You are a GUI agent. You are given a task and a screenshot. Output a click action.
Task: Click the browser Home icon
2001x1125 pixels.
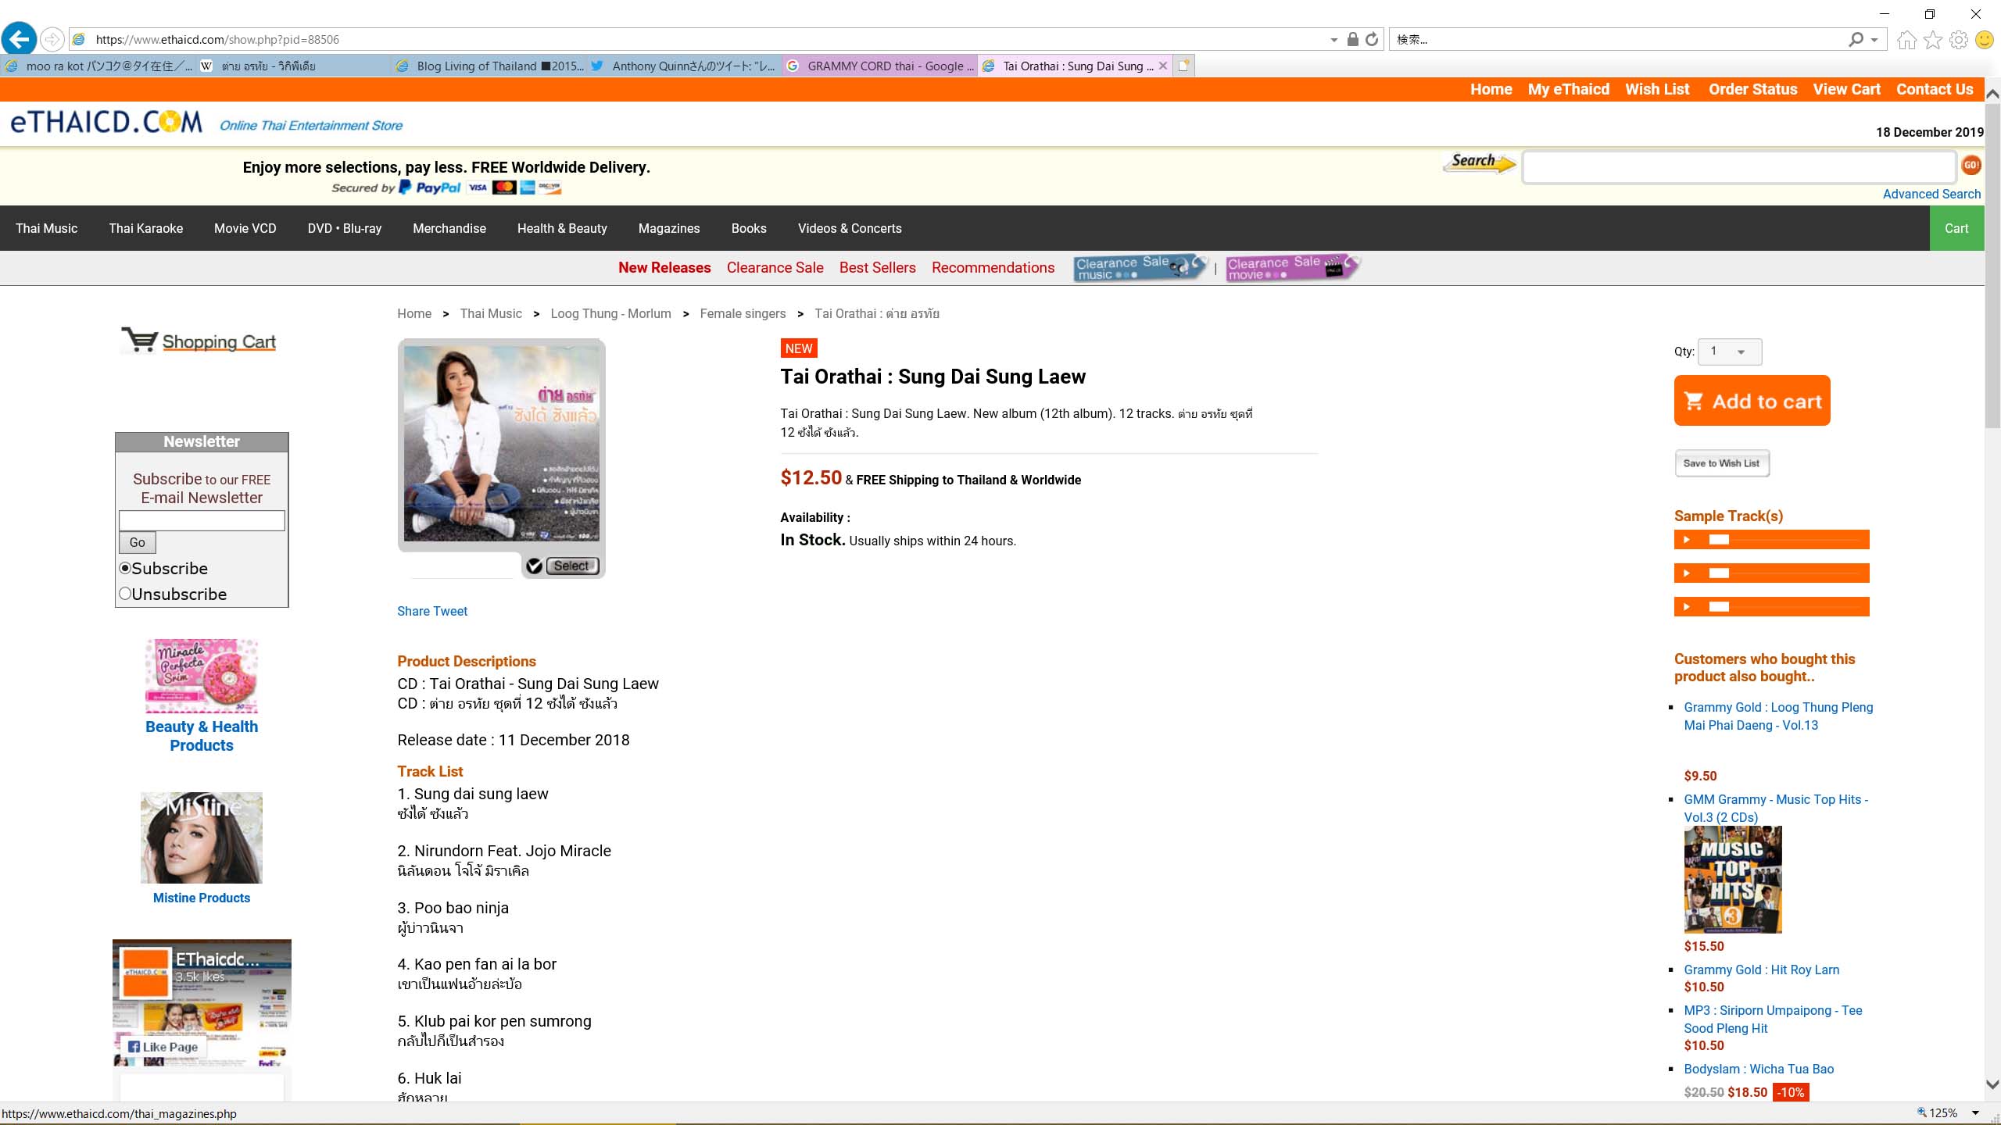pyautogui.click(x=1907, y=39)
